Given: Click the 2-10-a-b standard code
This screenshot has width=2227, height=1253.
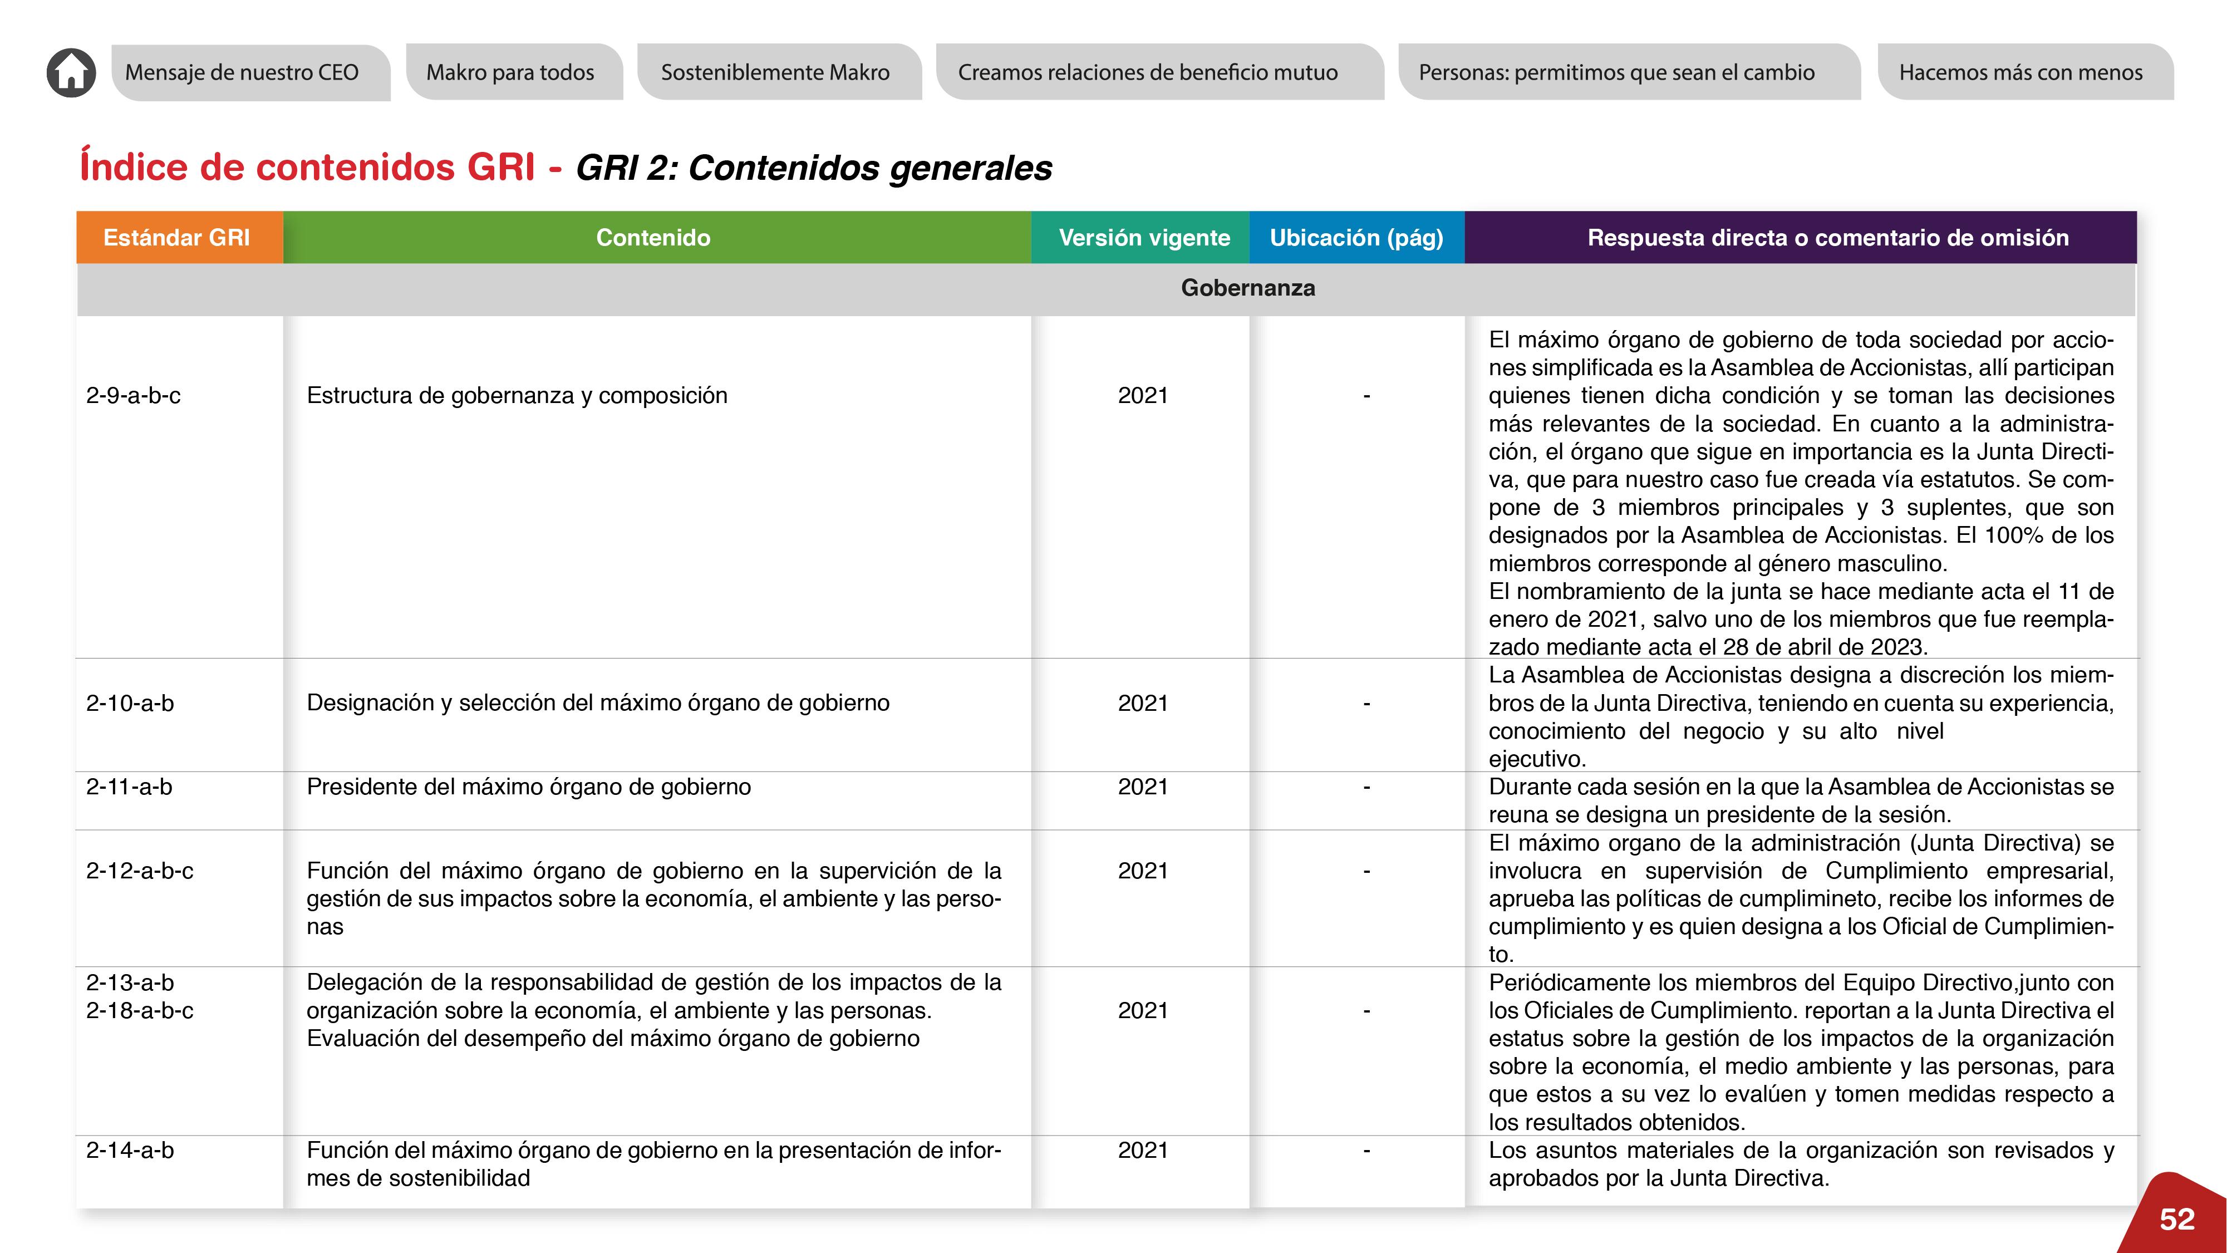Looking at the screenshot, I should tap(130, 703).
